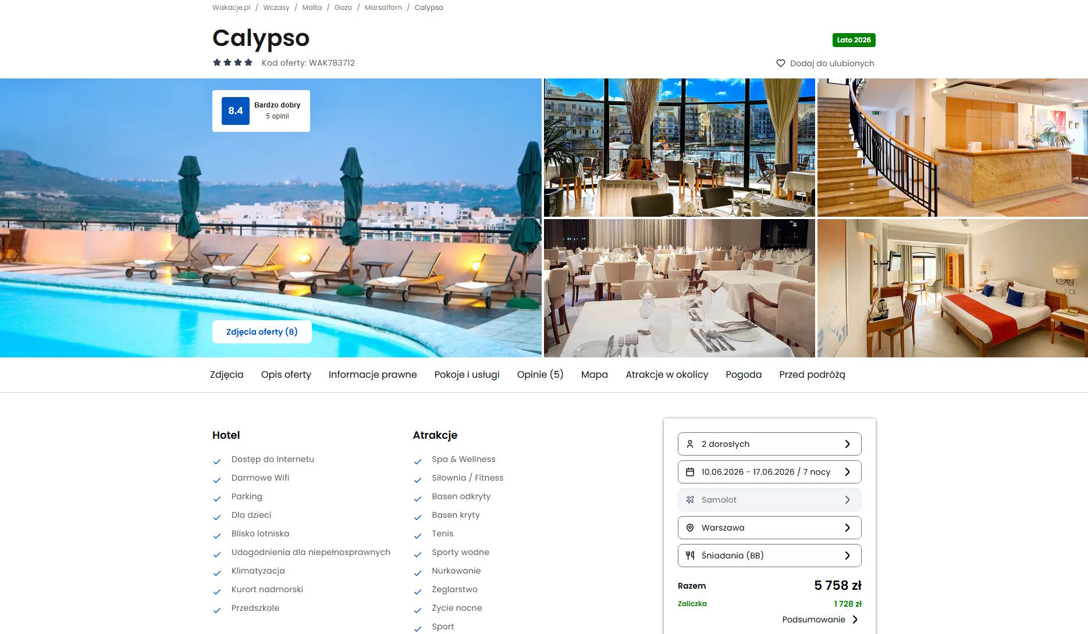Click the airplane icon next to Samolot

pyautogui.click(x=690, y=500)
